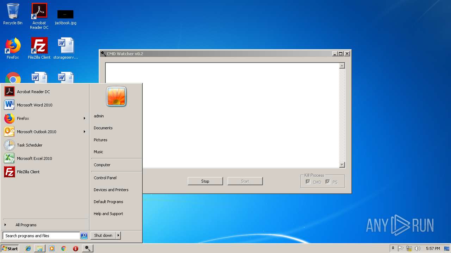The image size is (451, 253).
Task: Click the CMD Watcher title bar icon
Action: pyautogui.click(x=103, y=54)
